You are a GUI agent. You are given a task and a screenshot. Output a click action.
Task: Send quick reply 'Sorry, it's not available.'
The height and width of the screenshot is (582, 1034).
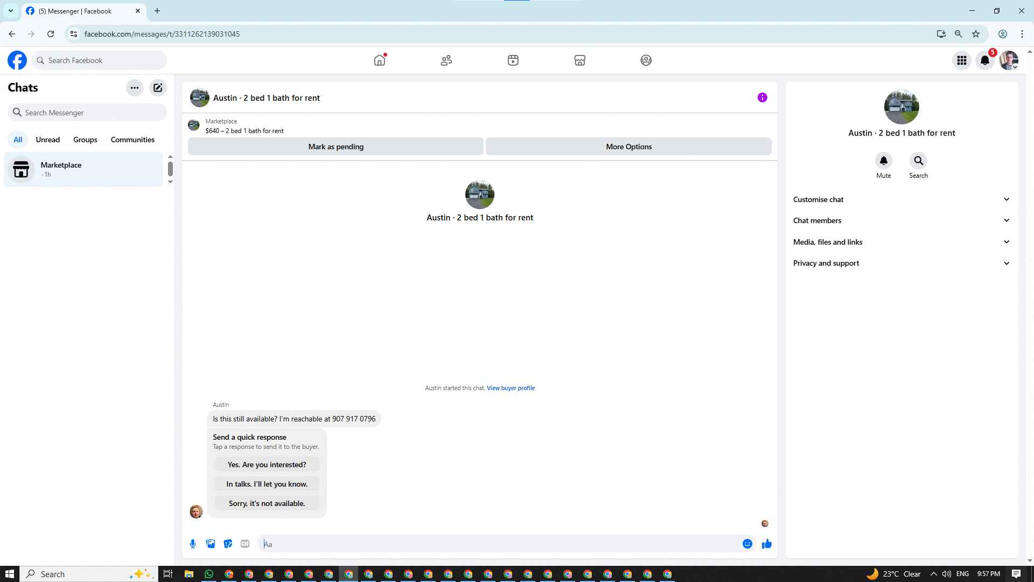tap(267, 503)
